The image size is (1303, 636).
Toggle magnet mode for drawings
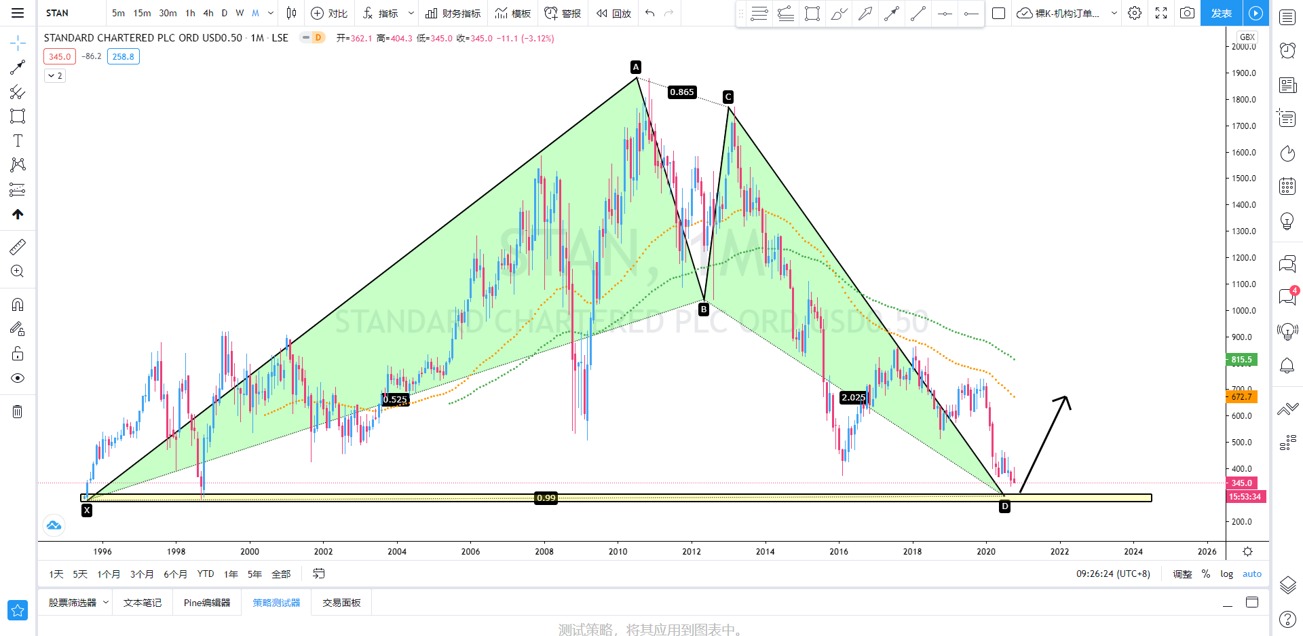coord(18,304)
